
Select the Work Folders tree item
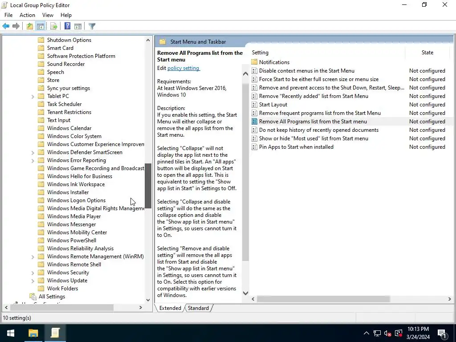(x=62, y=289)
